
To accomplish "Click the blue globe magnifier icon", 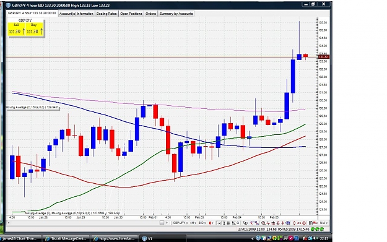I will click(x=288, y=223).
